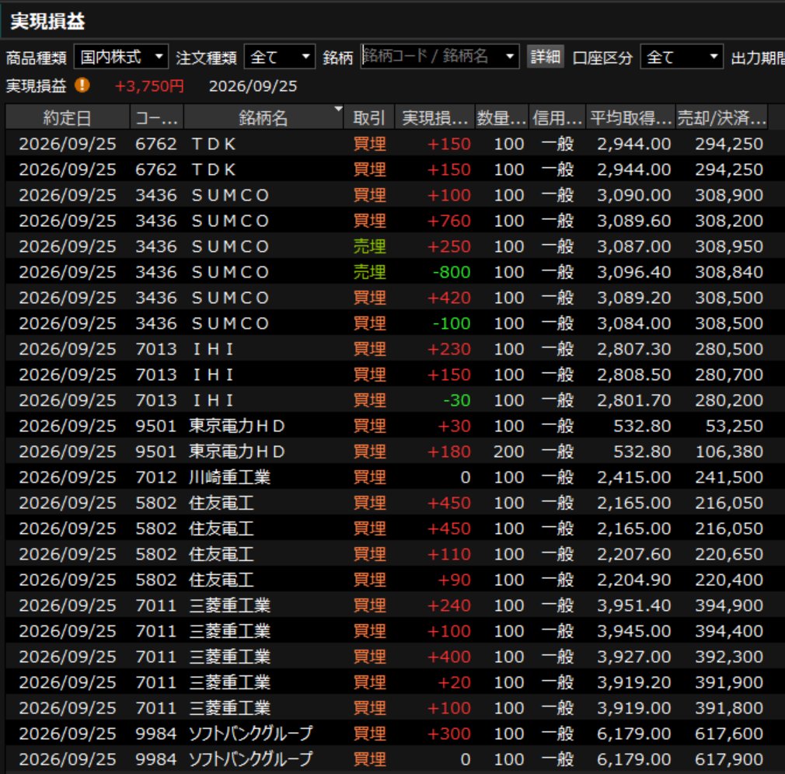Open the 口座区分 dropdown set to 全て
Screen dimensions: 785x774
[682, 57]
